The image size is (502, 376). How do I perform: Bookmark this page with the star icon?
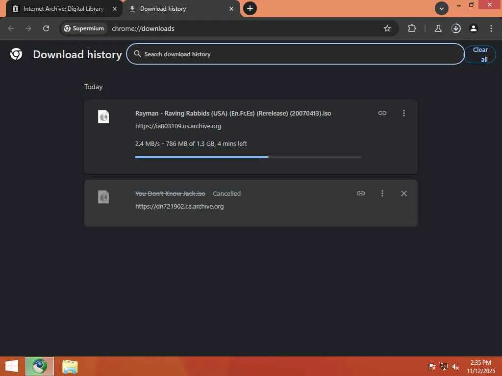pos(387,28)
